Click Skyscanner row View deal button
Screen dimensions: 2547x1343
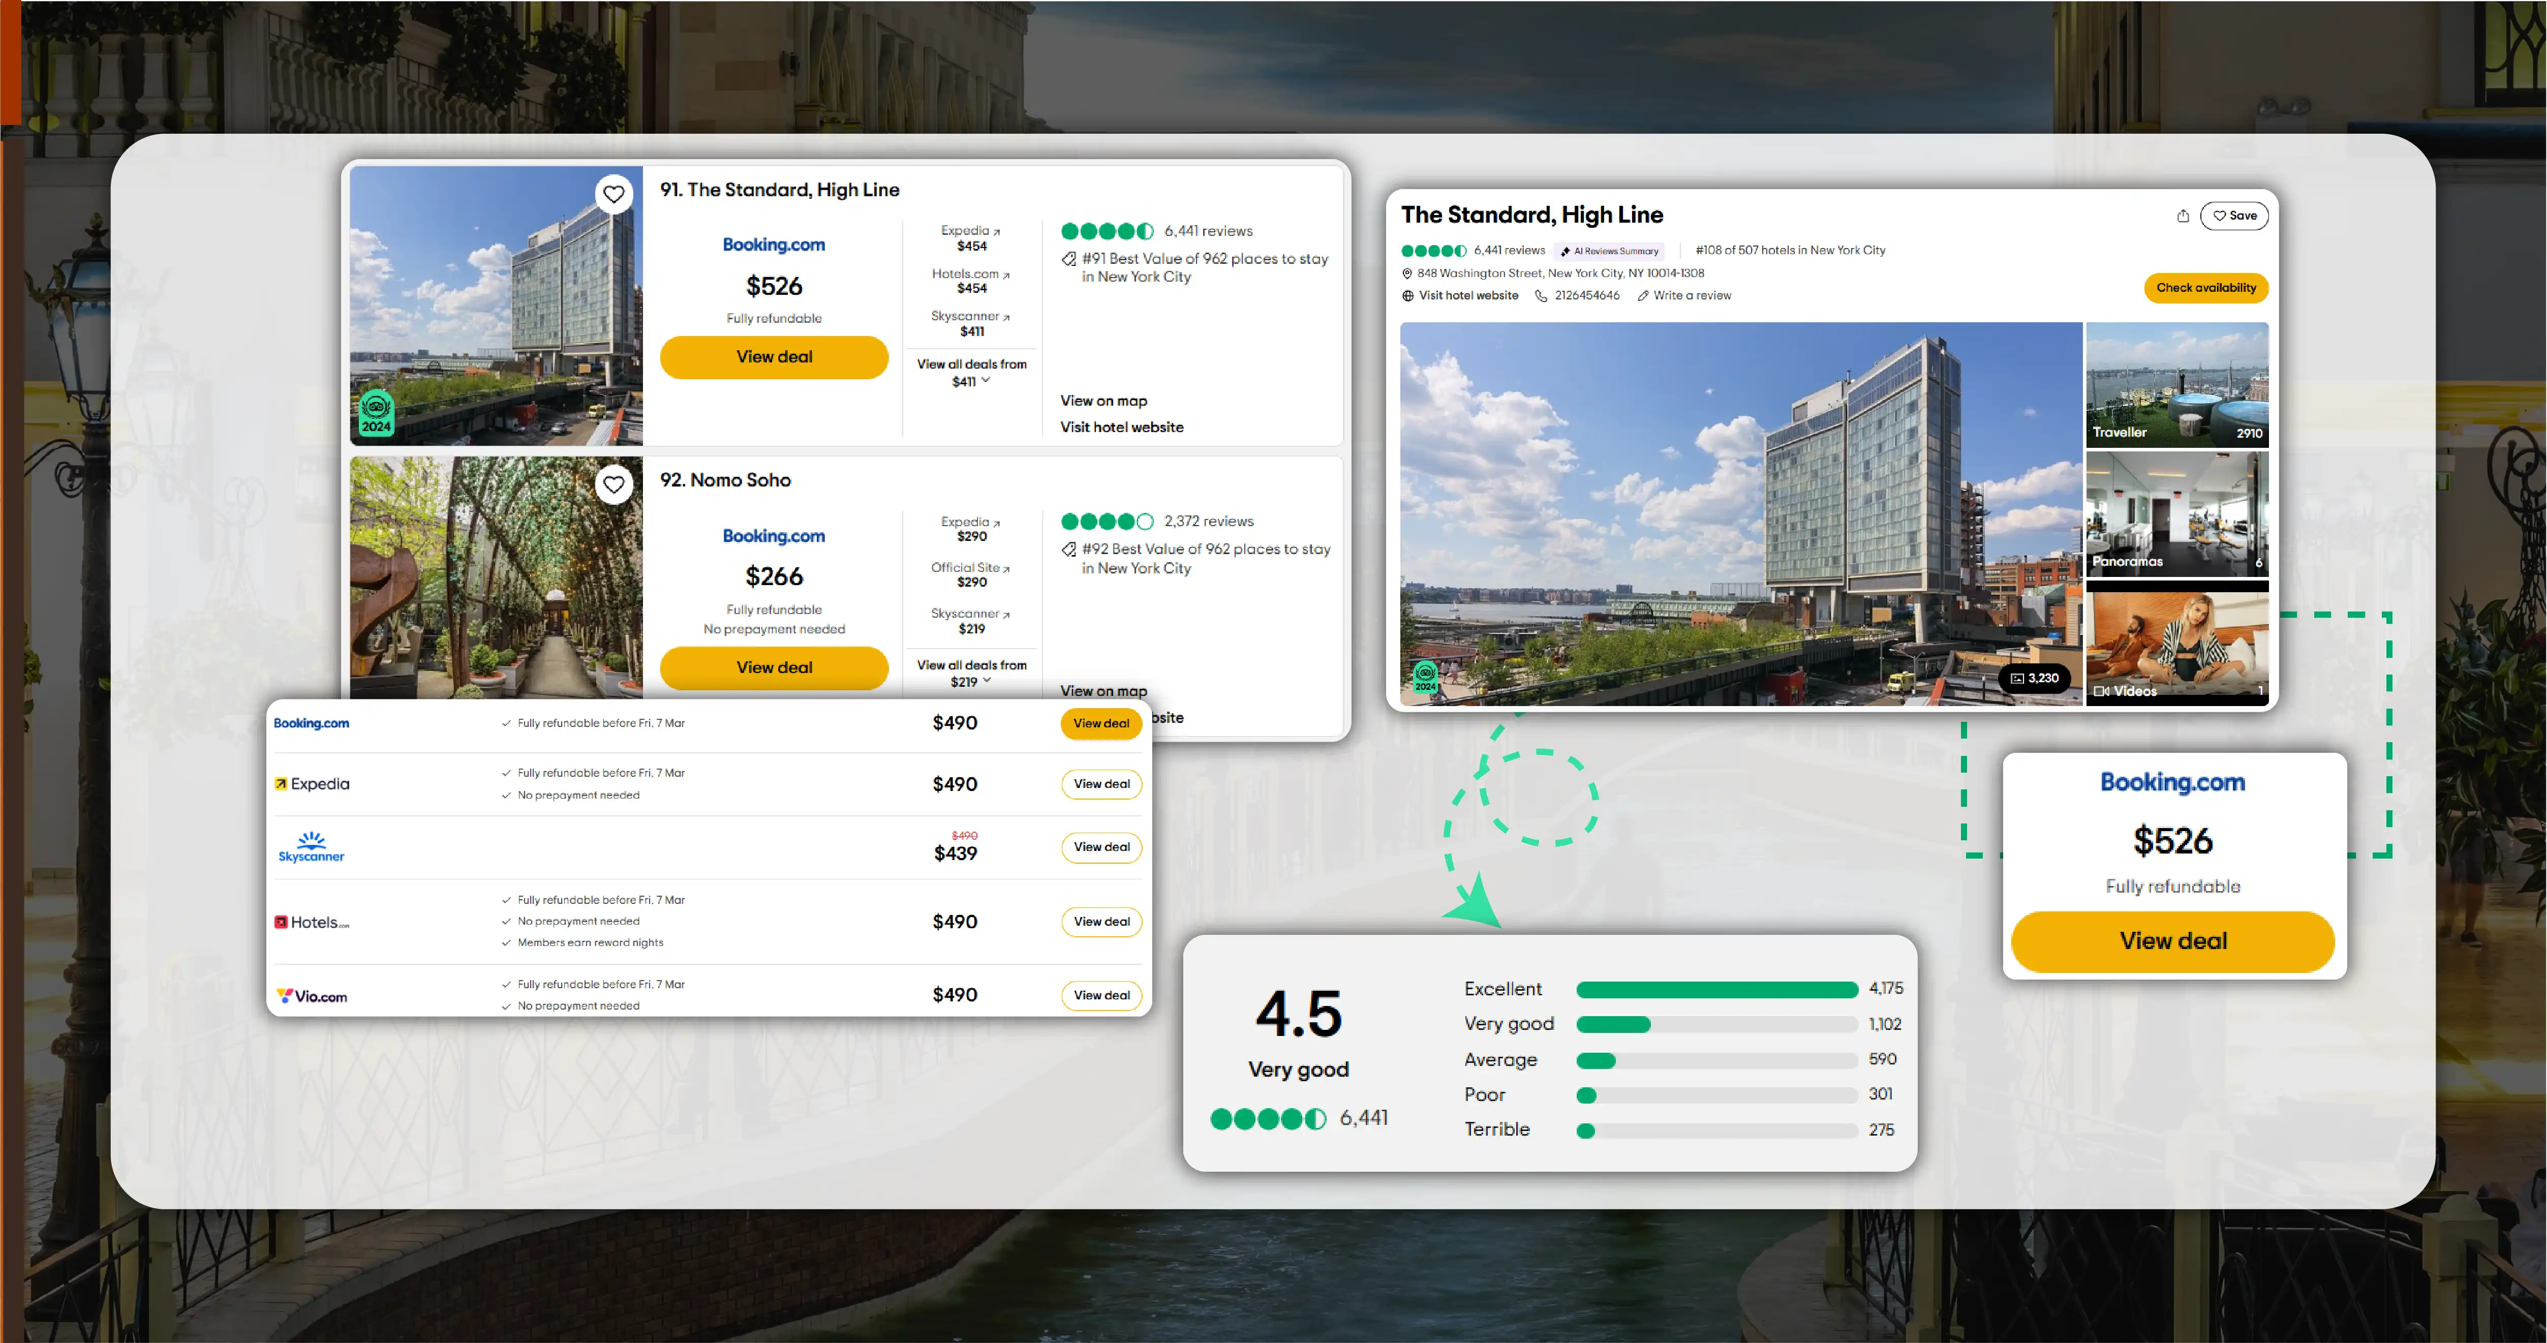[1101, 847]
